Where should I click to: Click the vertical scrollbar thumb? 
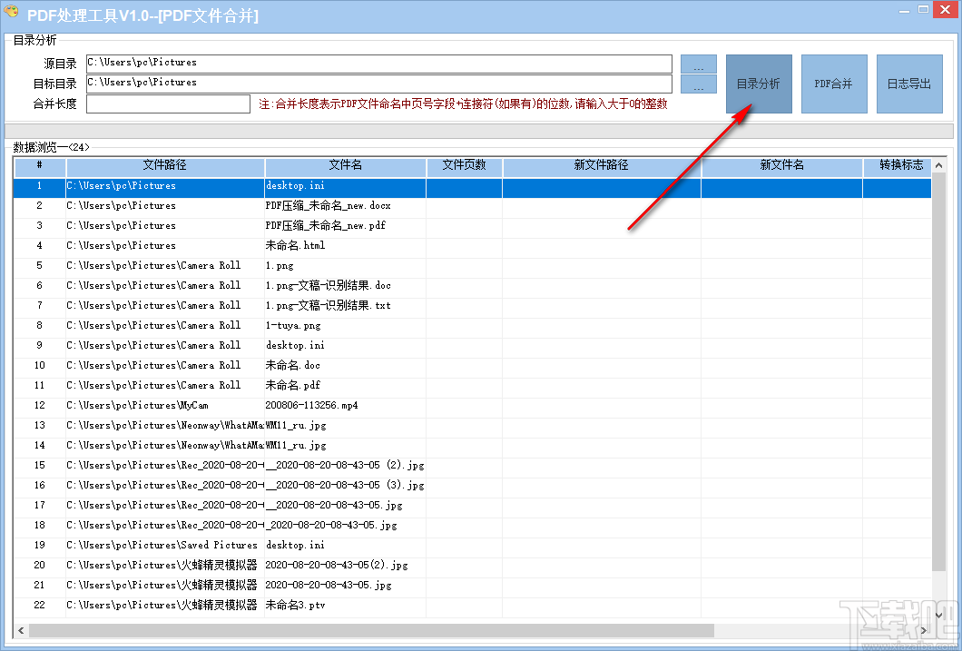[938, 372]
